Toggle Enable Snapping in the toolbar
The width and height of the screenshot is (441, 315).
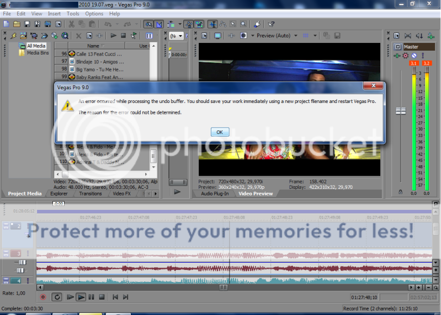pos(148,24)
